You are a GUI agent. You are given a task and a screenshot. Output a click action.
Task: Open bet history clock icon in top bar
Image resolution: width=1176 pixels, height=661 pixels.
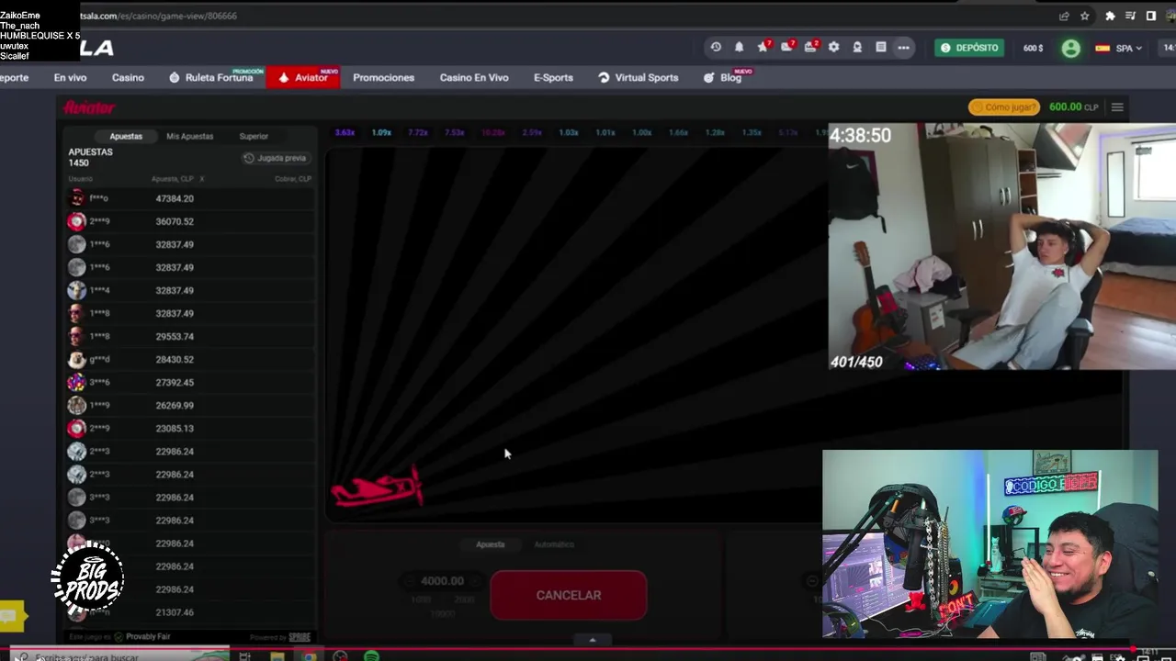coord(716,47)
